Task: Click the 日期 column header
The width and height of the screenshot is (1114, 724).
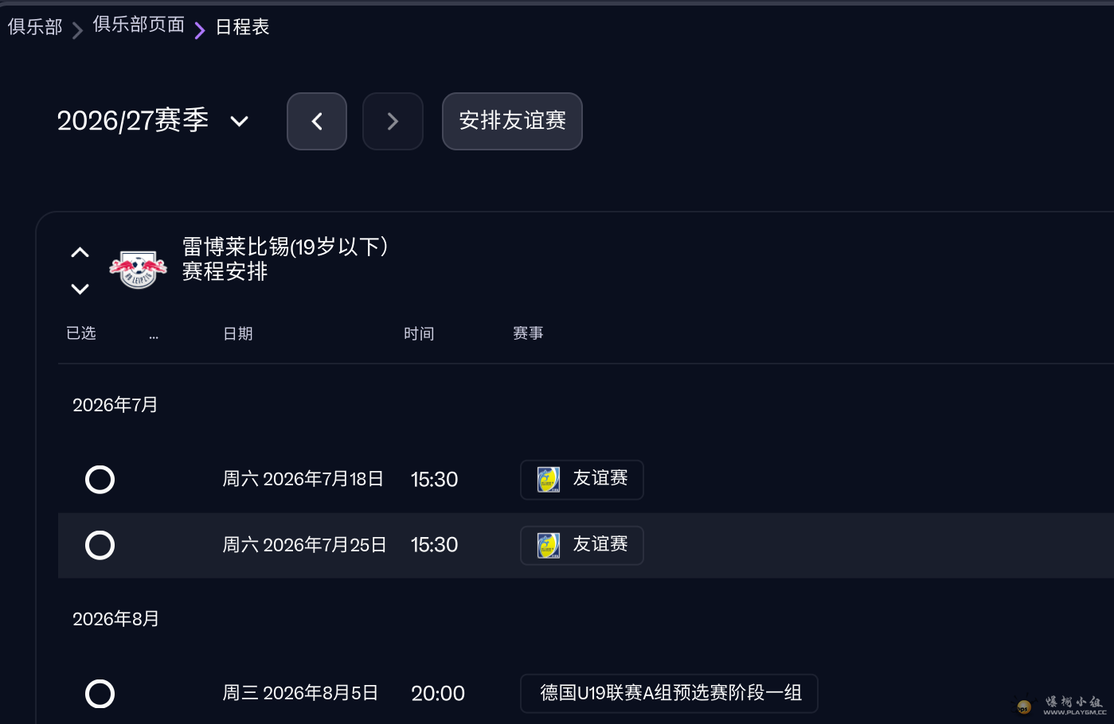Action: coord(237,334)
